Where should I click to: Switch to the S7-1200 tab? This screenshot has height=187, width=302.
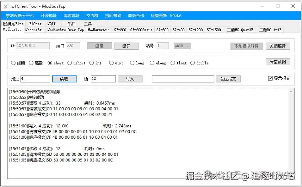click(195, 30)
